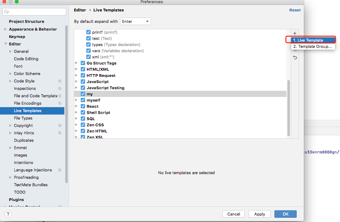340x222 pixels.
Task: Expand the JavaScript template group
Action: point(76,82)
